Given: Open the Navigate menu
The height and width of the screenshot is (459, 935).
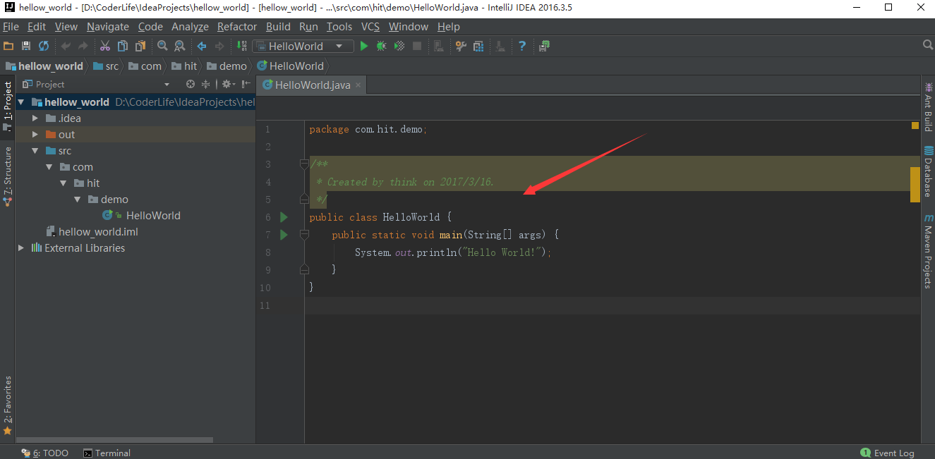Looking at the screenshot, I should tap(108, 27).
